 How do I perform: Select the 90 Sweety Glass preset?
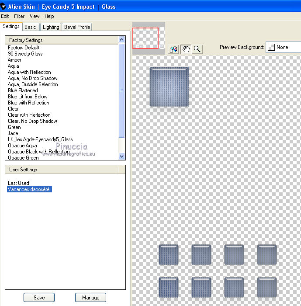click(x=25, y=54)
